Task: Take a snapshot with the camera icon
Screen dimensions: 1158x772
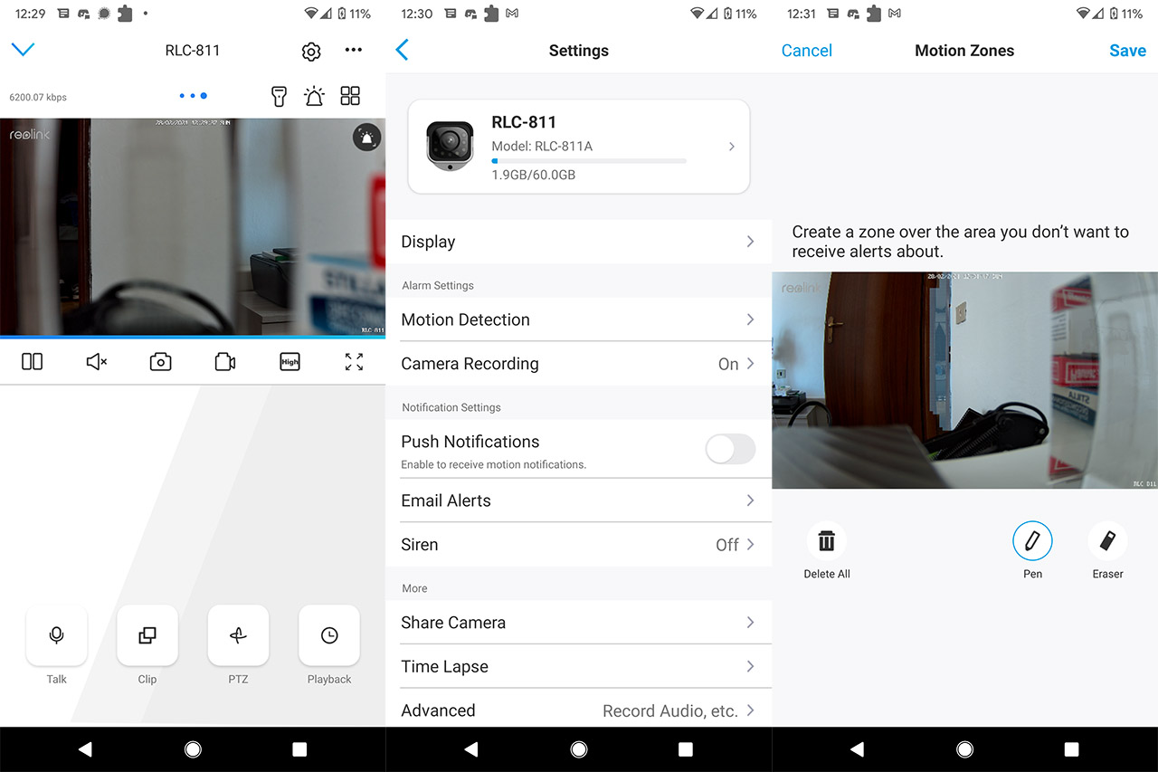Action: point(160,362)
